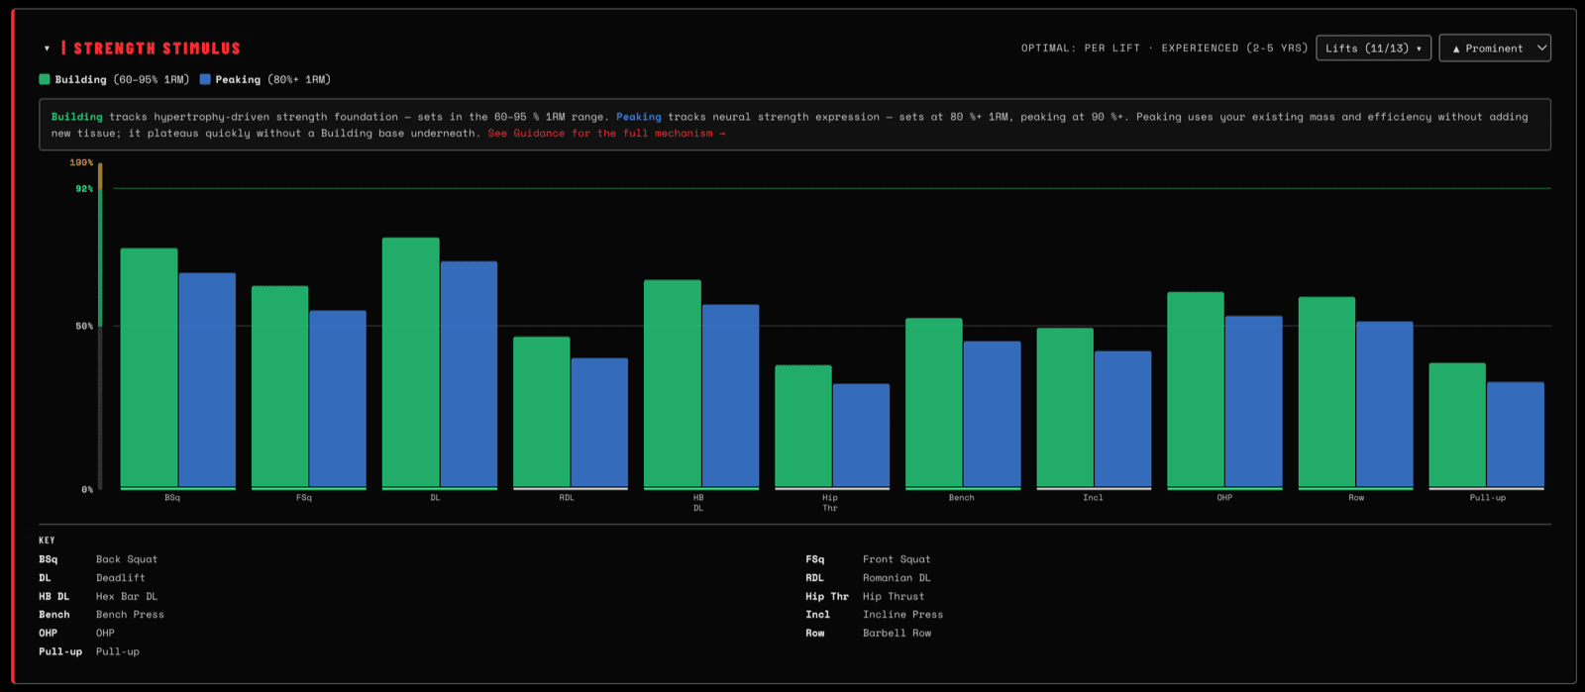Open the Lifts (11/13) dropdown
This screenshot has height=692, width=1585.
tap(1373, 48)
